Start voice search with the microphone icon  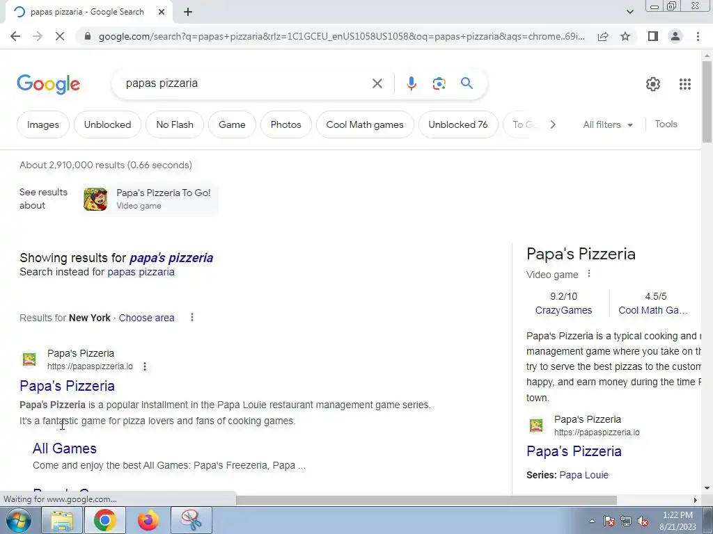[411, 83]
